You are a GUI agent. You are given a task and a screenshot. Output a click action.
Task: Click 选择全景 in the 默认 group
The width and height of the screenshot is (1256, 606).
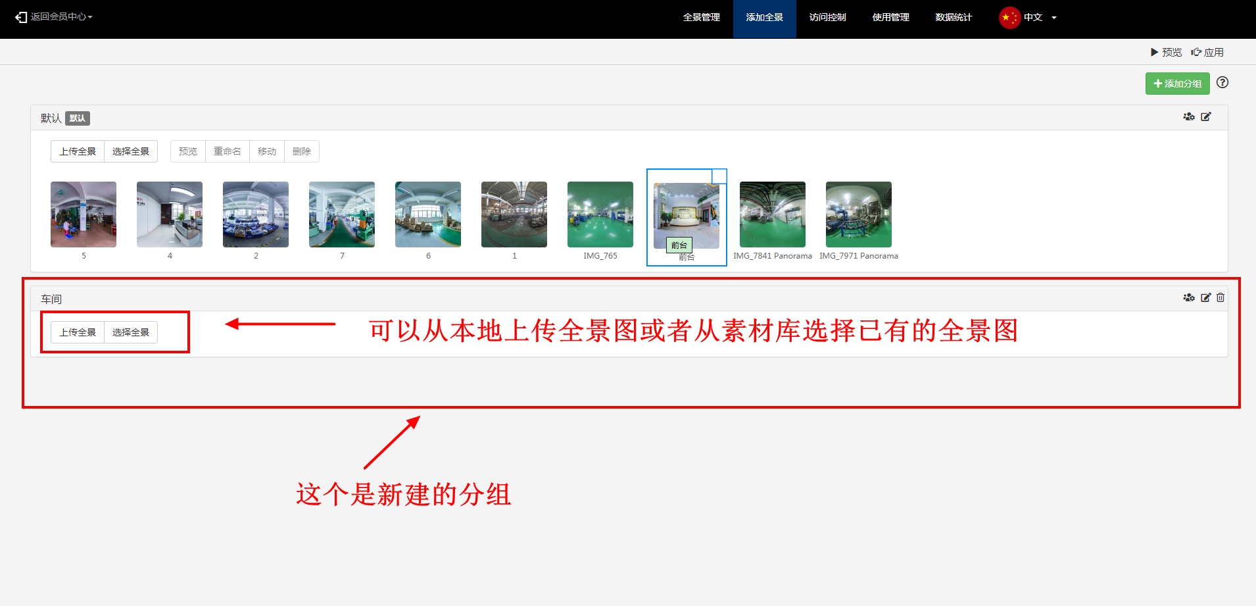[131, 151]
